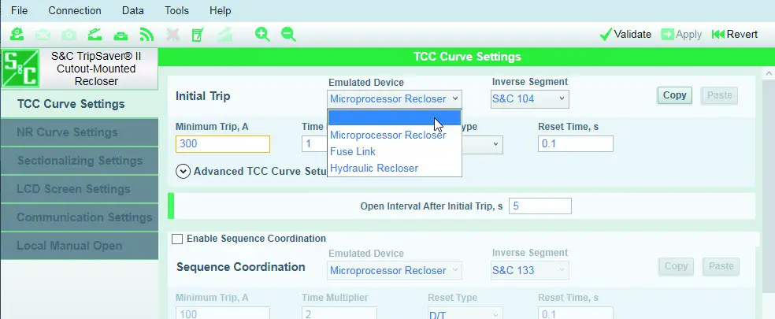Viewport: 775px width, 319px height.
Task: Open the File menu
Action: 19,10
